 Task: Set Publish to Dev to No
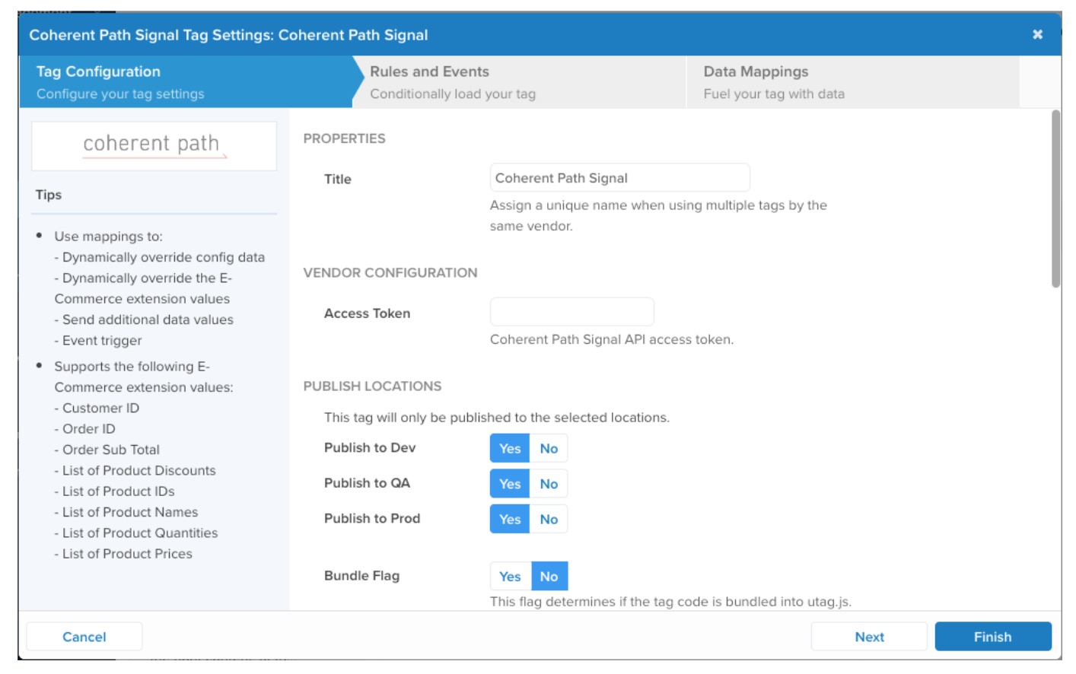[x=549, y=449]
